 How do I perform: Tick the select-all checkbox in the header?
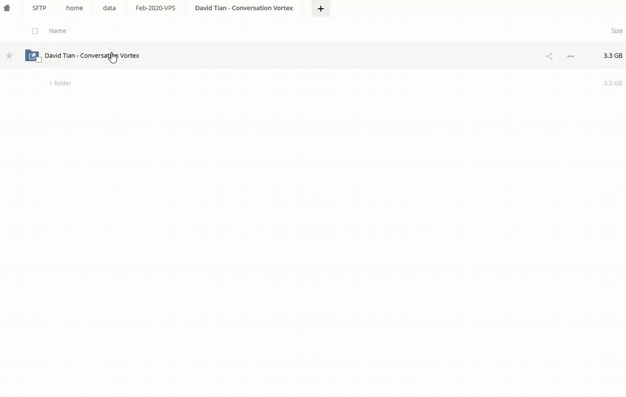[x=35, y=31]
